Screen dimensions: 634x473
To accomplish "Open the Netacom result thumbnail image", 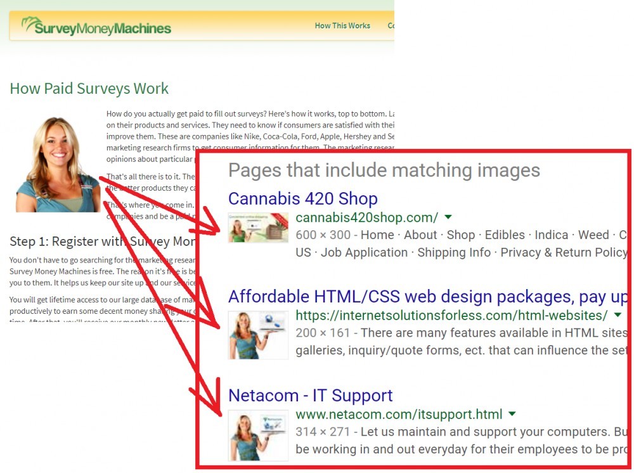I will pos(258,436).
